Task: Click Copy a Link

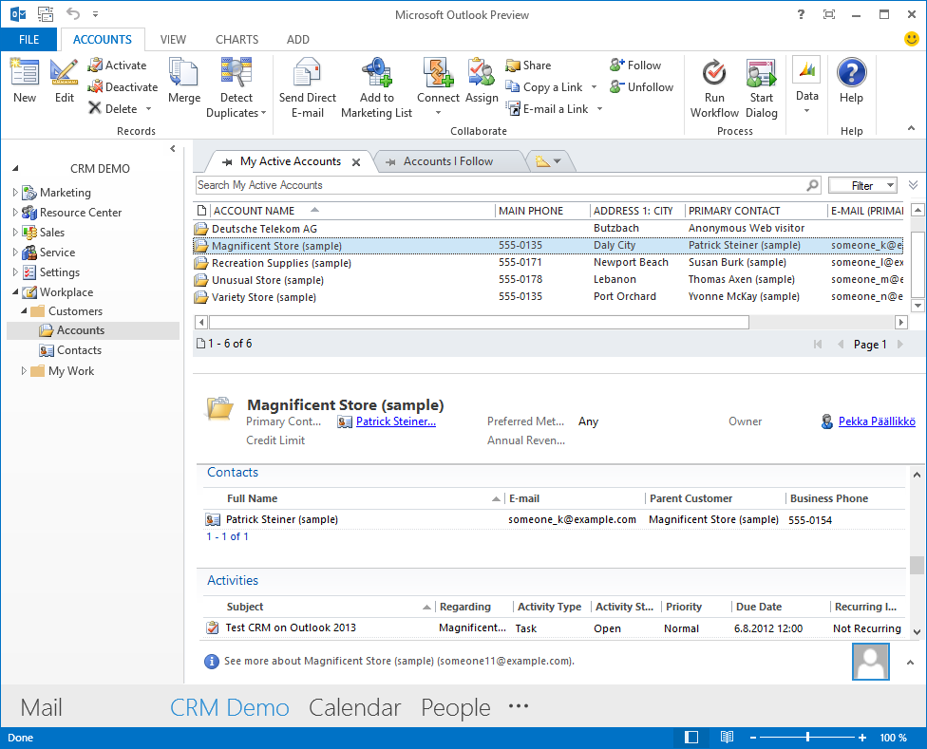Action: click(544, 87)
